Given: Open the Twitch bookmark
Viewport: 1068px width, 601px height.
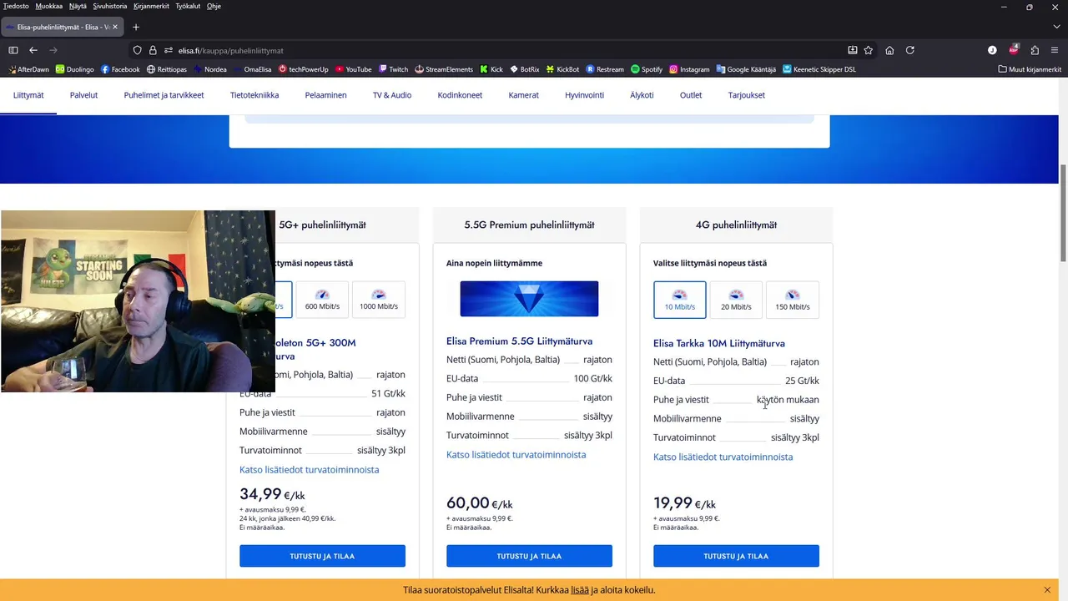Looking at the screenshot, I should [x=393, y=69].
